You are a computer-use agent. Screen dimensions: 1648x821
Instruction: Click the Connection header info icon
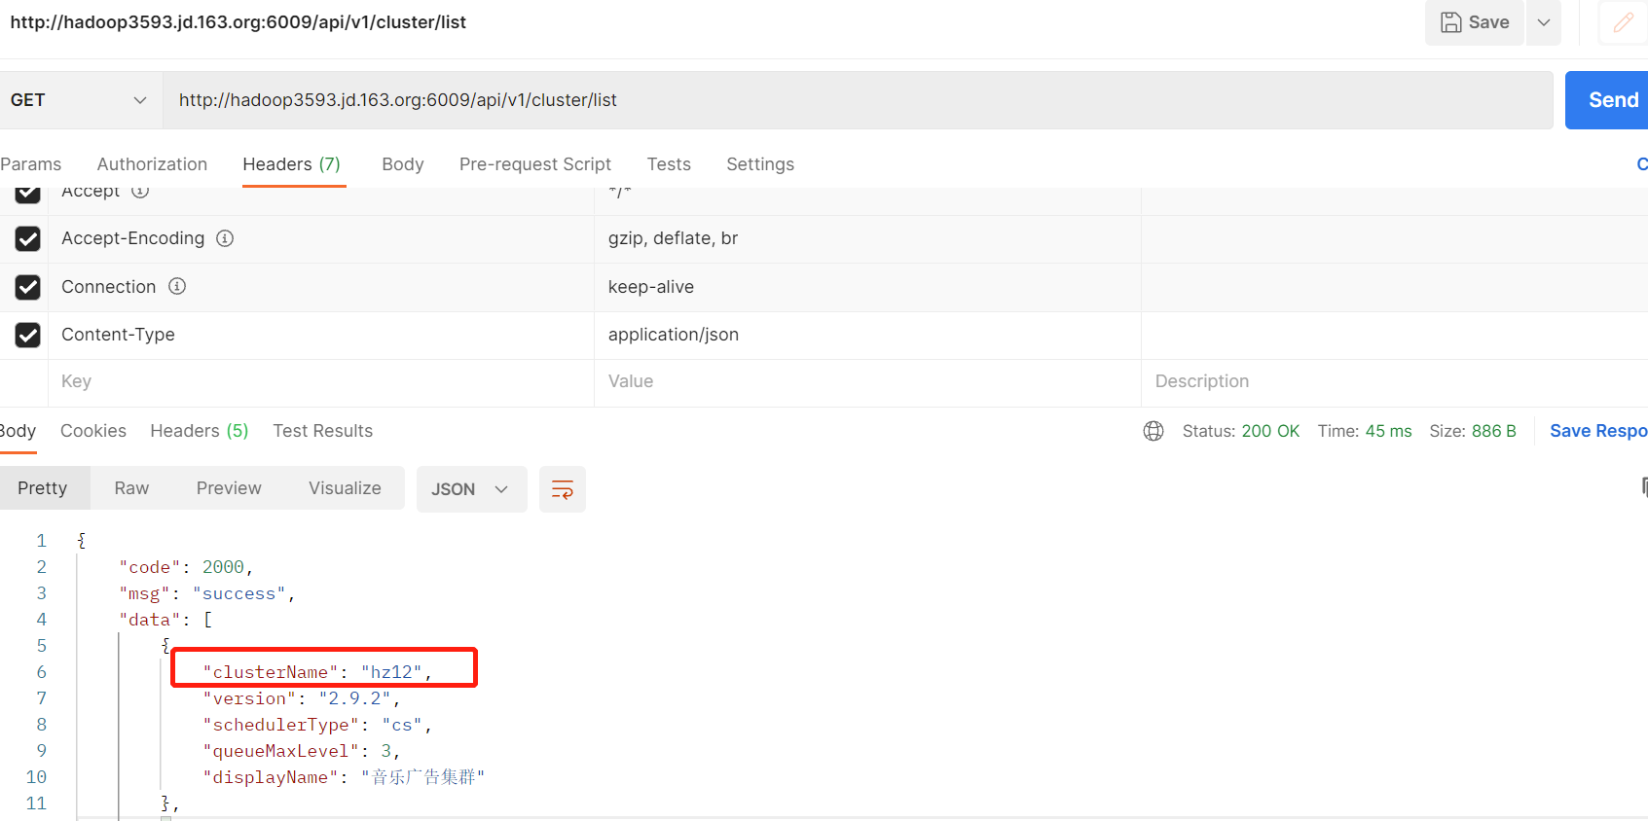pos(177,286)
